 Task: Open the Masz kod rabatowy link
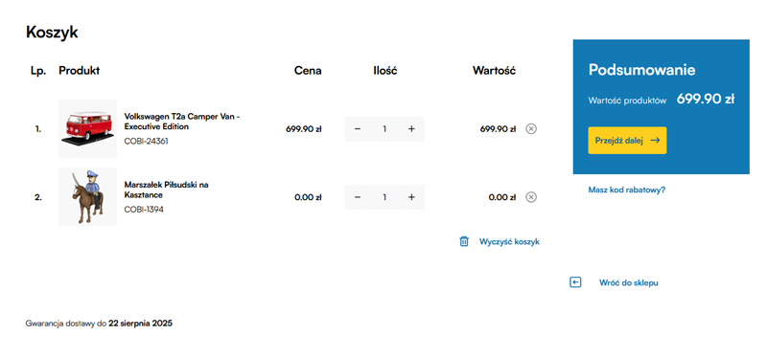[627, 190]
